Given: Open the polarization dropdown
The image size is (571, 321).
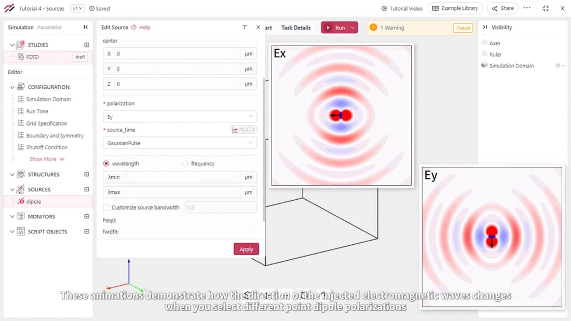Looking at the screenshot, I should point(180,117).
